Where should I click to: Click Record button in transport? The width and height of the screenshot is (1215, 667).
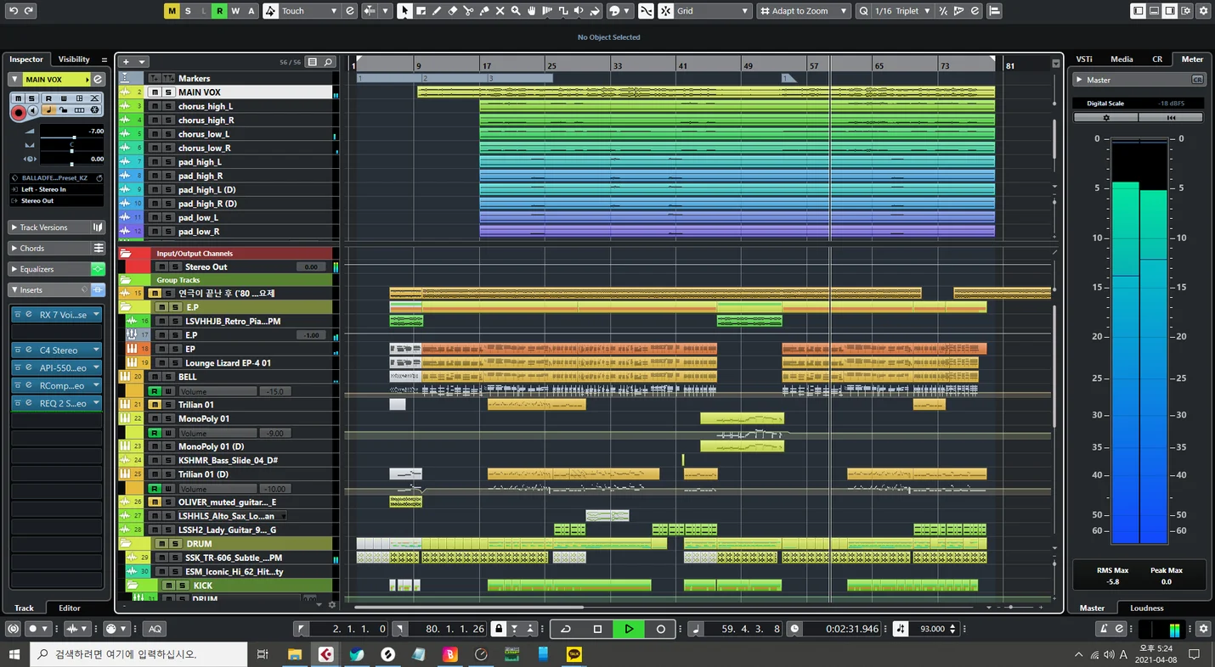[660, 629]
